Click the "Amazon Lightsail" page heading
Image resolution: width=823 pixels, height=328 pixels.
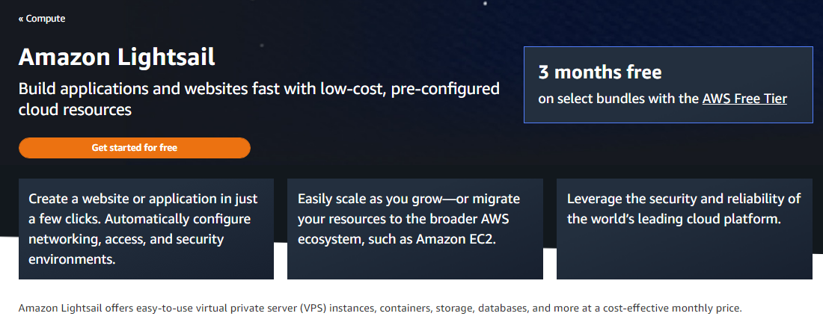click(117, 58)
